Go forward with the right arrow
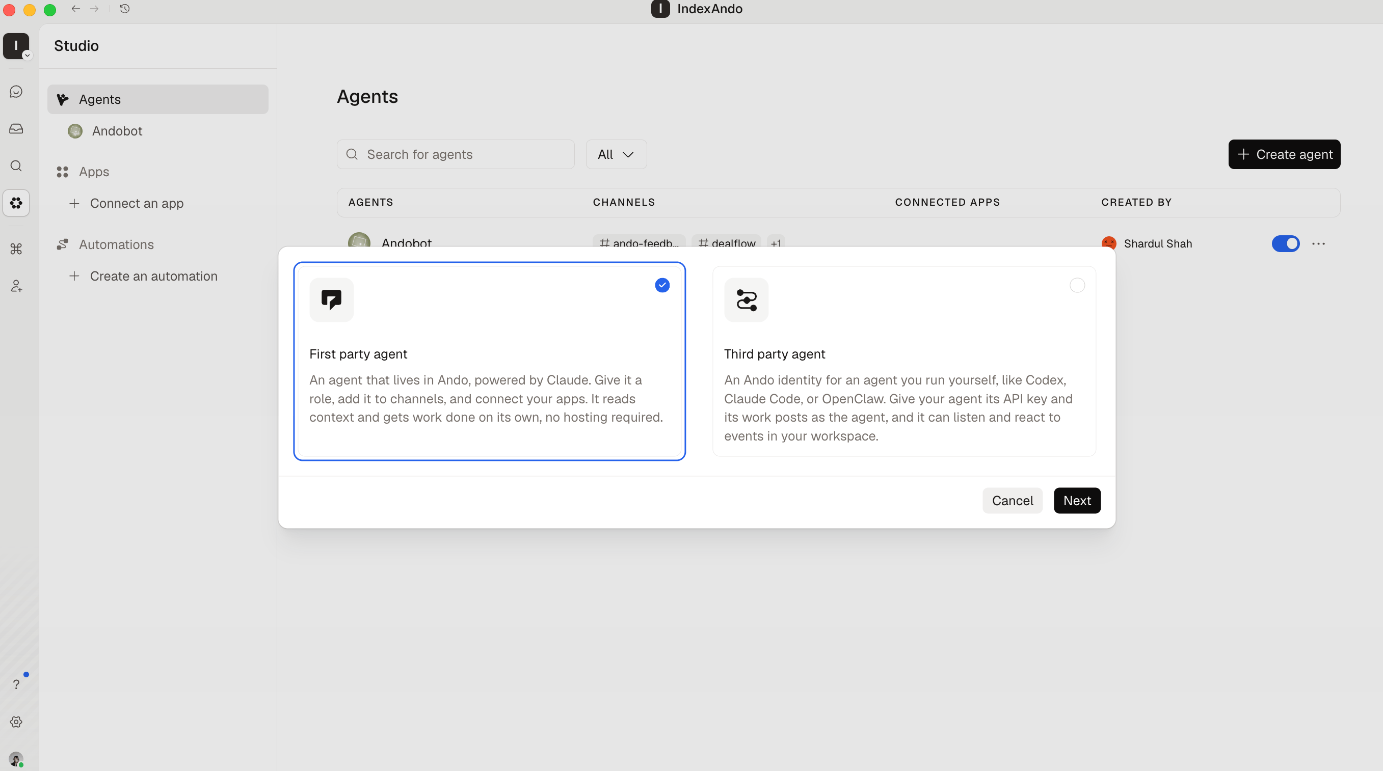The height and width of the screenshot is (771, 1383). click(94, 9)
